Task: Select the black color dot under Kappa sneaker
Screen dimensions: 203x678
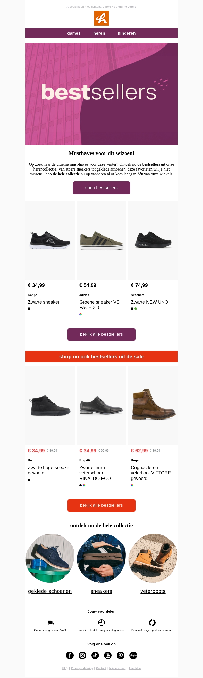Action: click(x=29, y=309)
